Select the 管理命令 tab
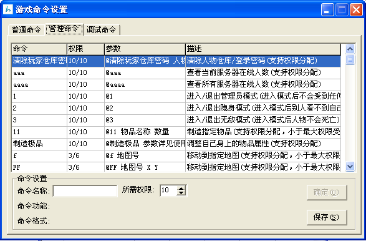Image resolution: width=366 pixels, height=241 pixels. click(64, 29)
